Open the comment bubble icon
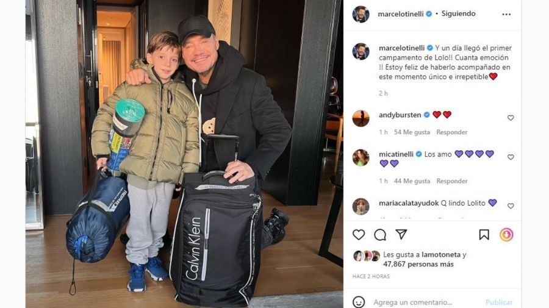The image size is (549, 308). [x=380, y=235]
